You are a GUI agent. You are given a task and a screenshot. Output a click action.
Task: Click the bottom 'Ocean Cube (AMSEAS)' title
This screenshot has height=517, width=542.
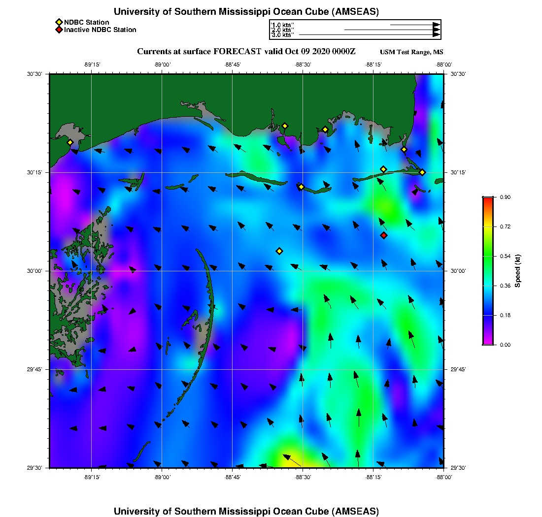pos(246,511)
